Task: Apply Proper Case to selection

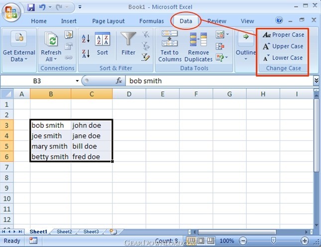Action: (284, 35)
